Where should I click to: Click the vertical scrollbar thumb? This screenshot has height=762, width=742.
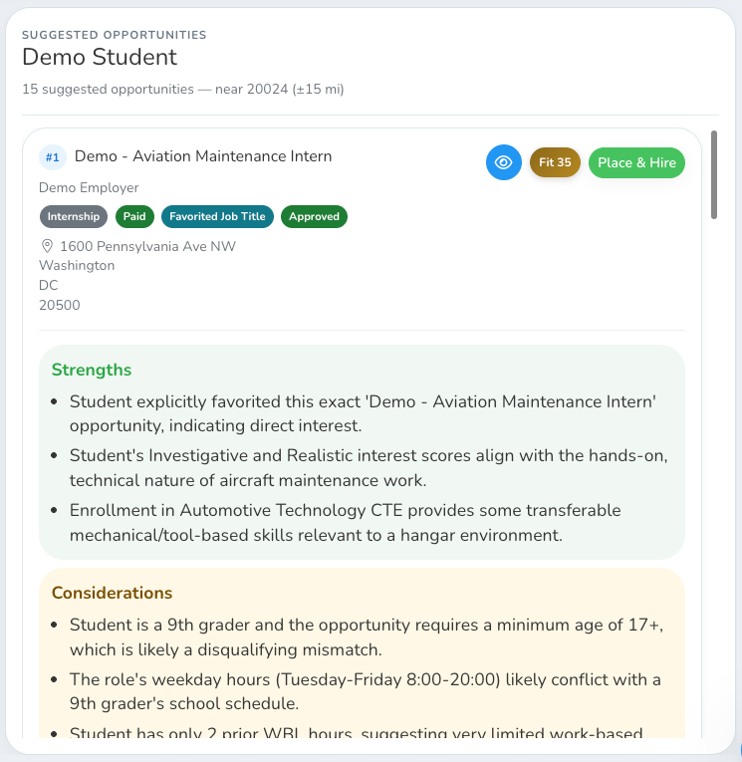pyautogui.click(x=714, y=175)
